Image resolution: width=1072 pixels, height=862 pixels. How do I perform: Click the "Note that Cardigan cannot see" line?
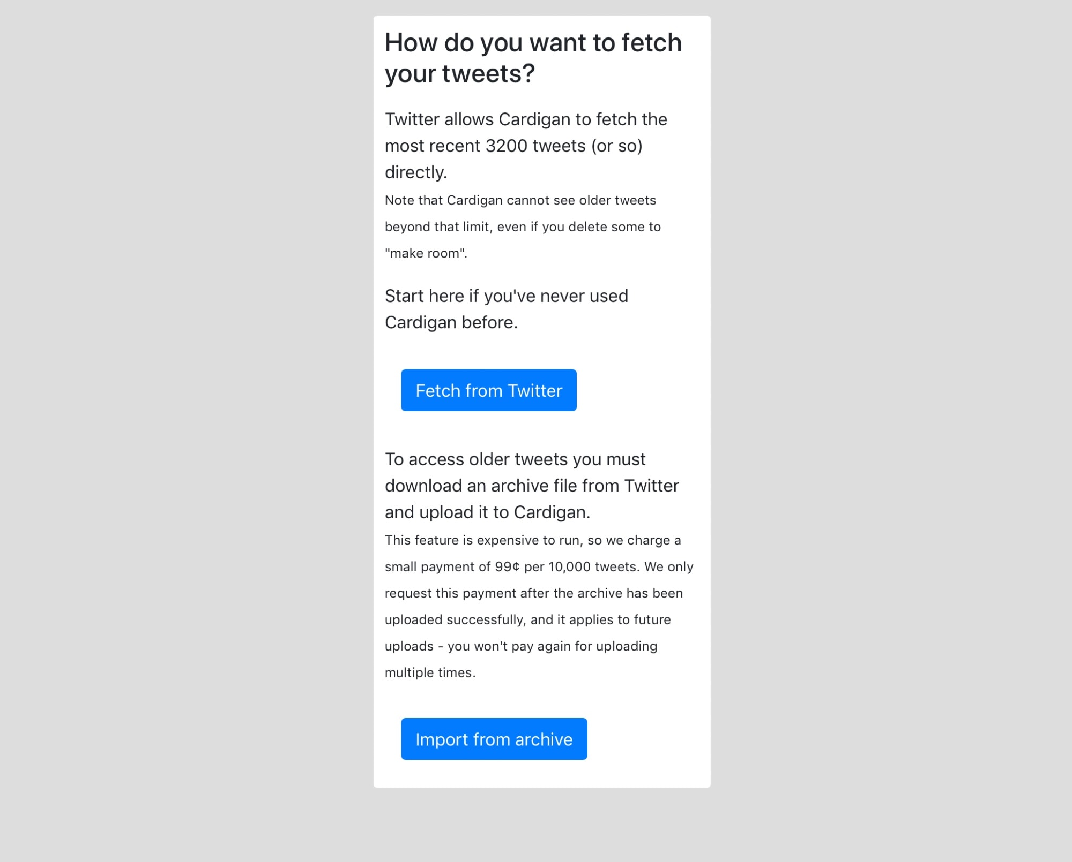(x=520, y=200)
